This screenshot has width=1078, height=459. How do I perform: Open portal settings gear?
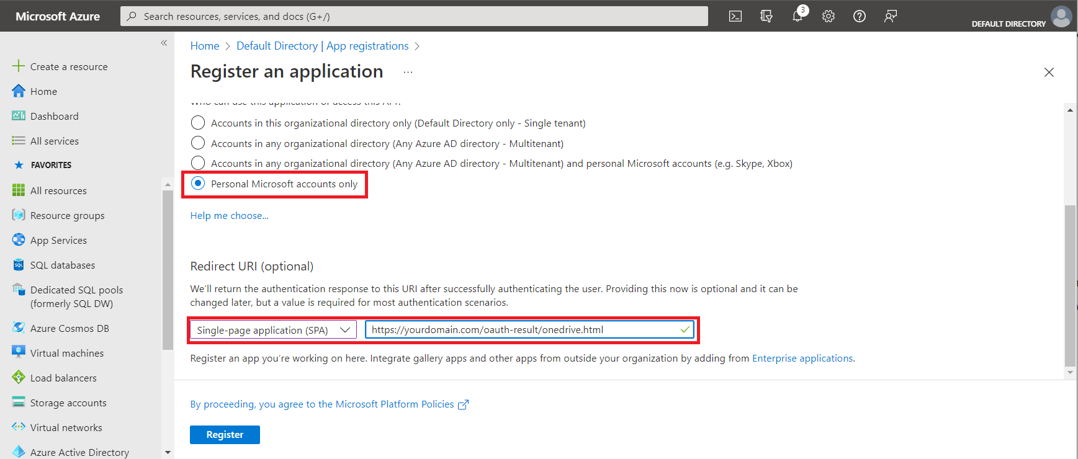[x=829, y=16]
